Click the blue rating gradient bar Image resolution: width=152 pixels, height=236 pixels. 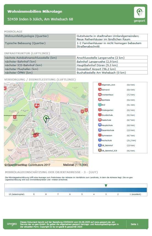point(76,190)
